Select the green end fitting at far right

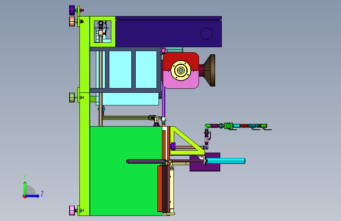[x=264, y=126]
